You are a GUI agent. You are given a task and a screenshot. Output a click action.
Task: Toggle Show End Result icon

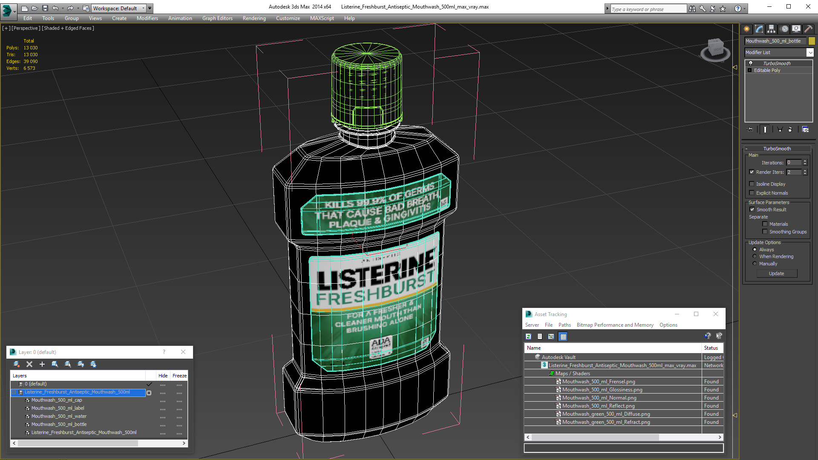tap(765, 129)
